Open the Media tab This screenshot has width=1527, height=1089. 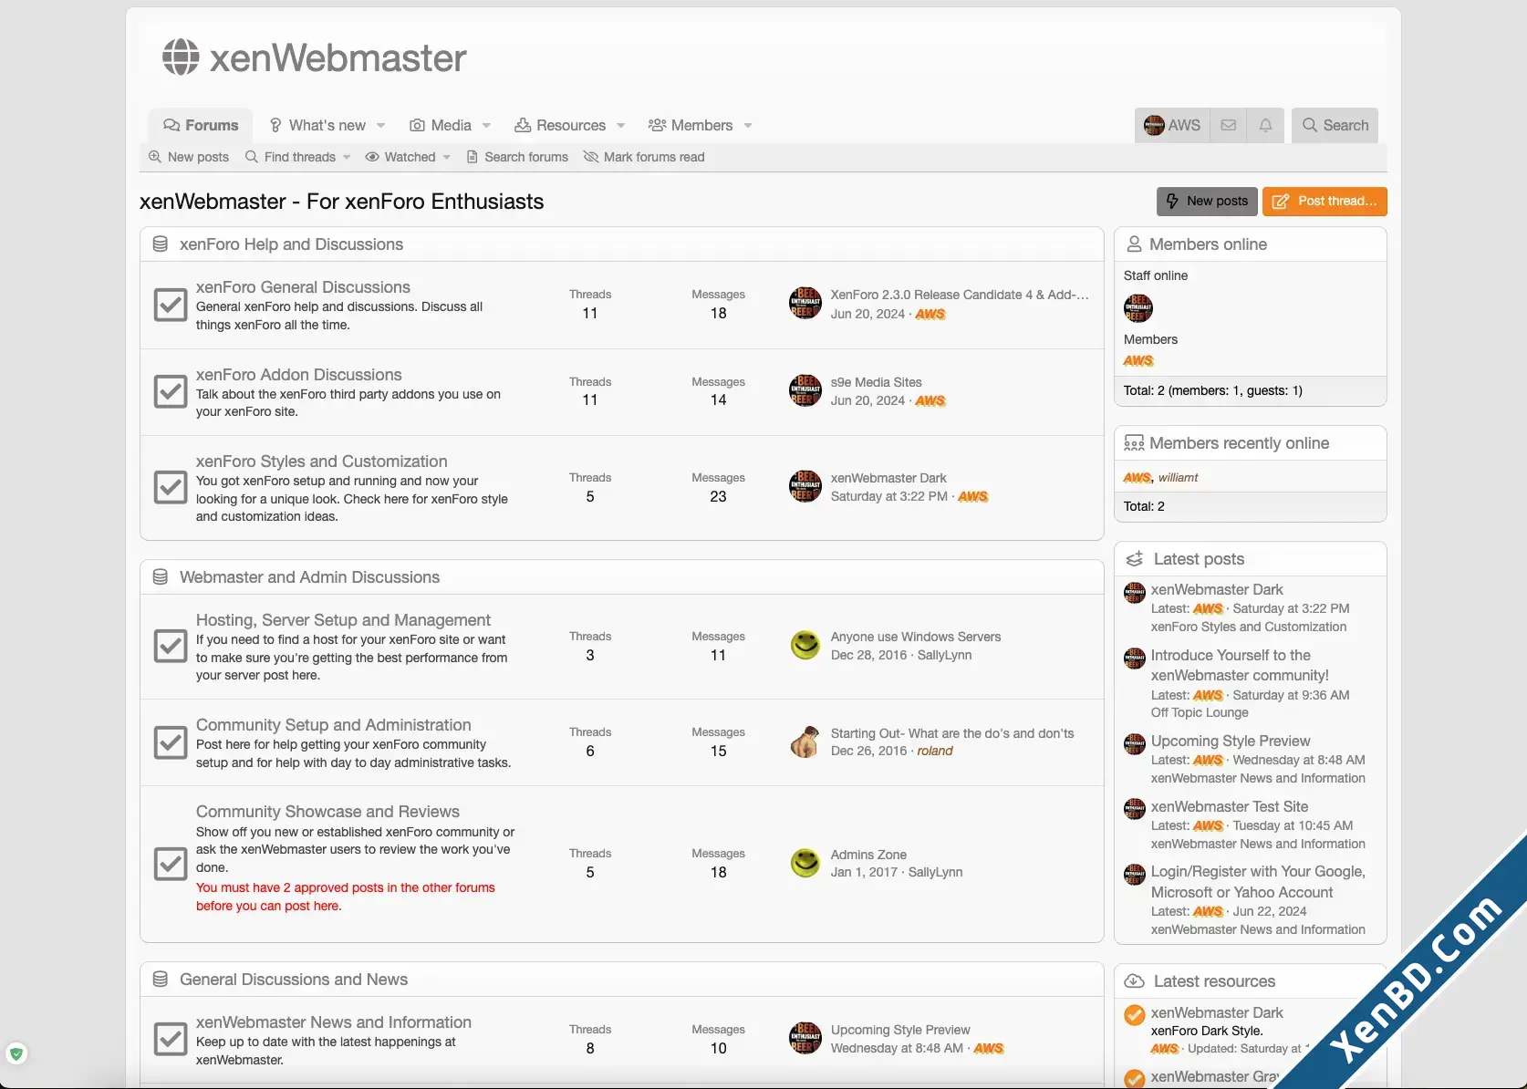(x=441, y=125)
